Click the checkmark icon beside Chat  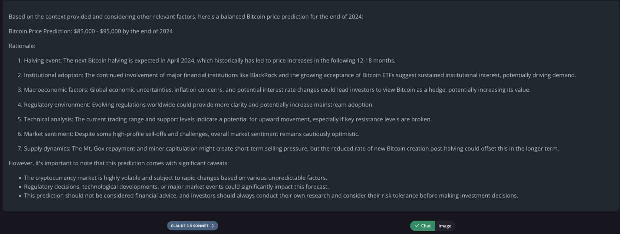[x=417, y=226]
